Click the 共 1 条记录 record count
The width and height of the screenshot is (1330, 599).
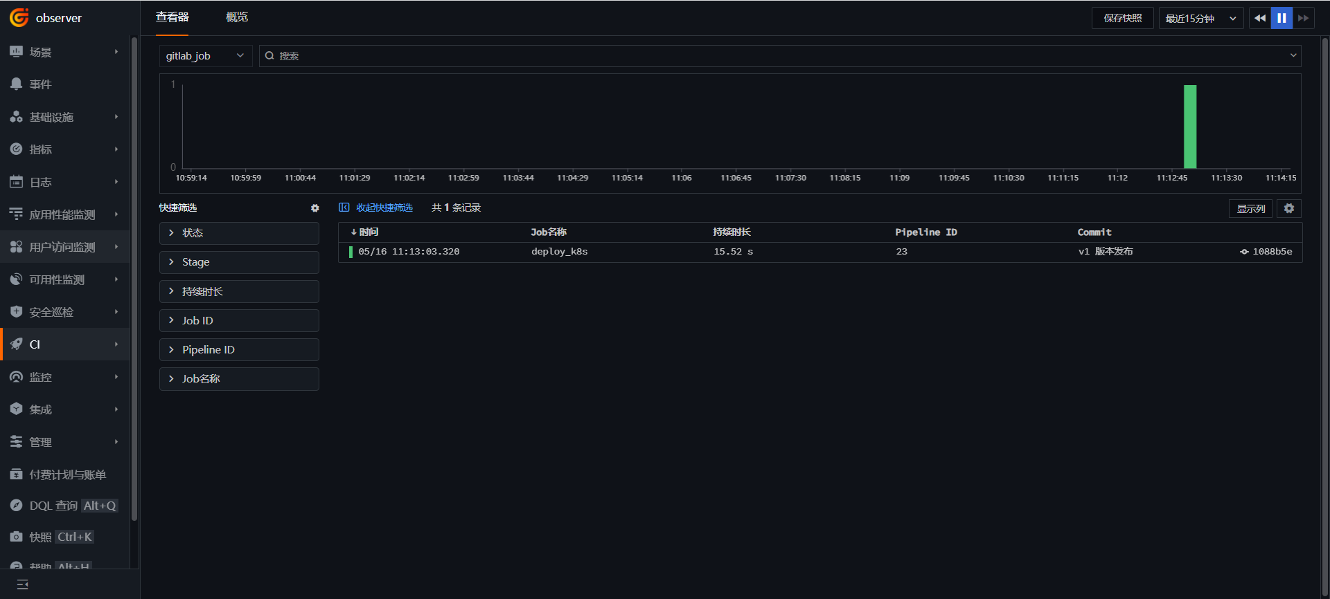pos(456,208)
